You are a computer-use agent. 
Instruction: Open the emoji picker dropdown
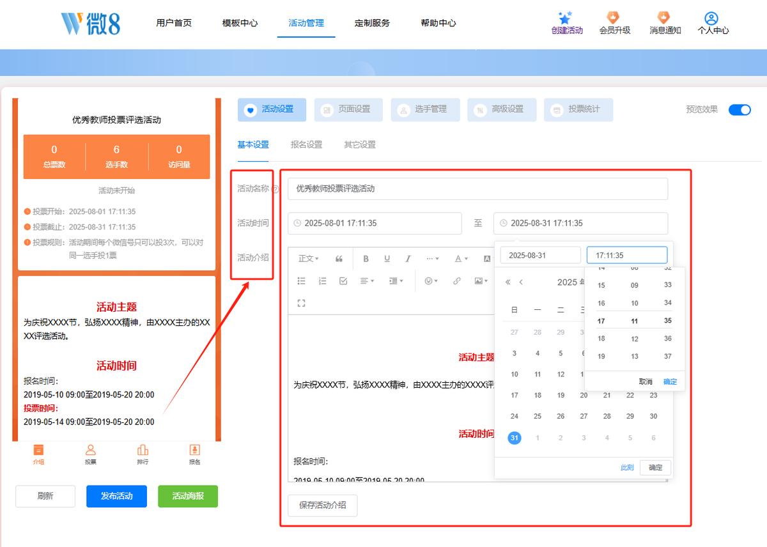tap(432, 281)
